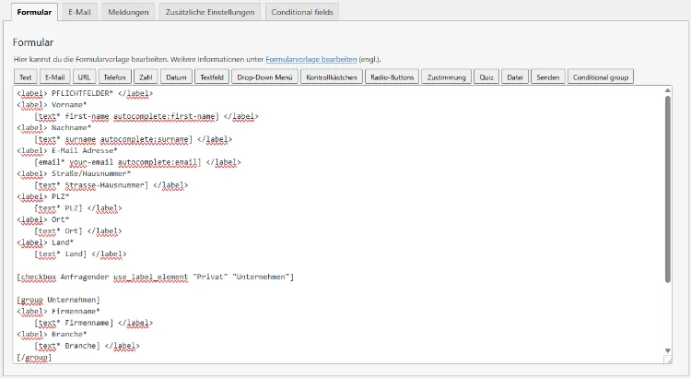Image resolution: width=691 pixels, height=378 pixels.
Task: Insert a Kontrollkästchen tag
Action: pos(332,77)
